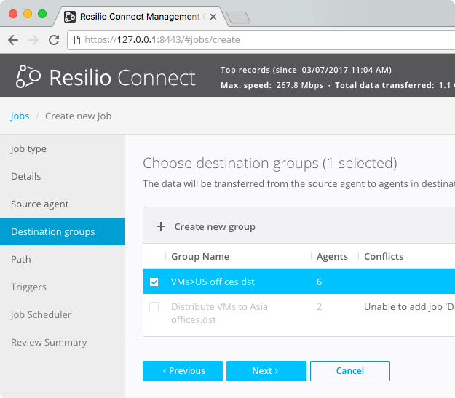The image size is (455, 398).
Task: Click agents count 6 in selected row
Action: [x=319, y=282]
